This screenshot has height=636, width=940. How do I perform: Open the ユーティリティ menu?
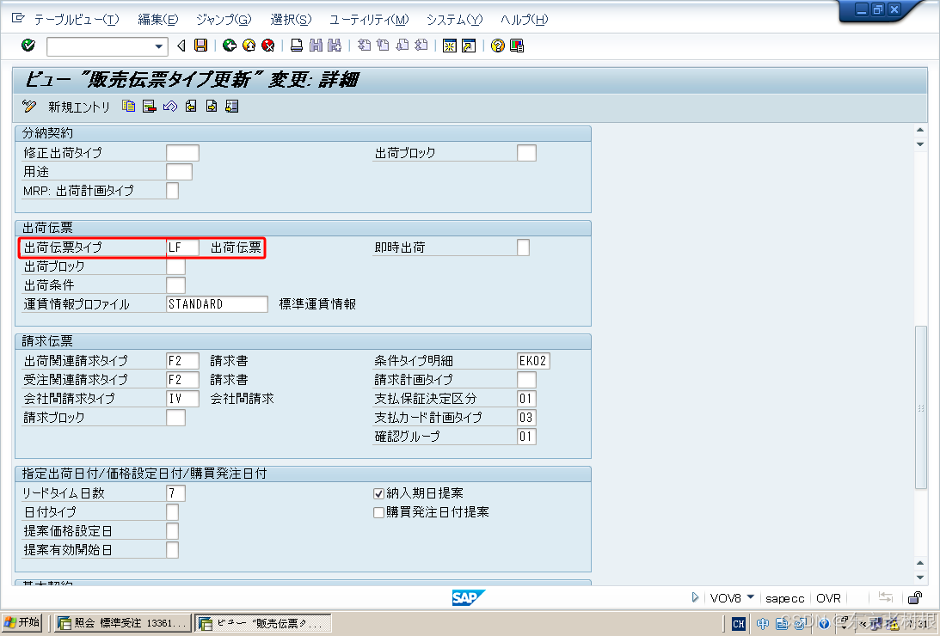click(x=369, y=20)
